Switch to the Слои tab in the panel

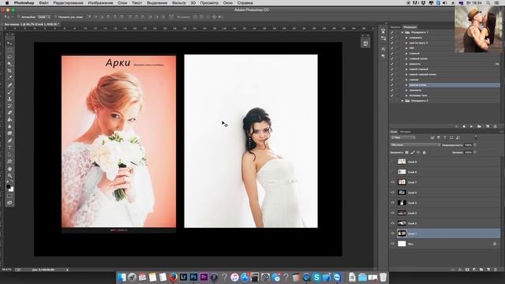click(x=394, y=132)
